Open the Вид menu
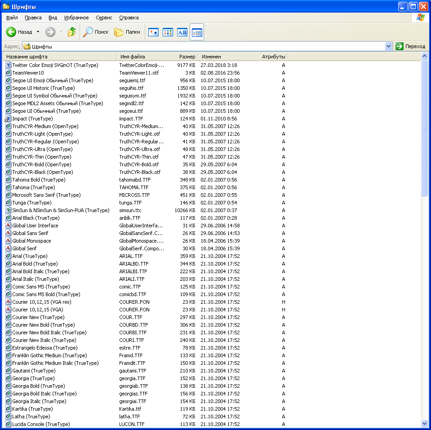 coord(53,18)
